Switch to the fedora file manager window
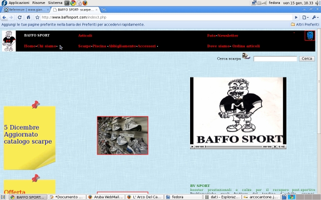Viewport: 321px width, 200px height. (184, 197)
